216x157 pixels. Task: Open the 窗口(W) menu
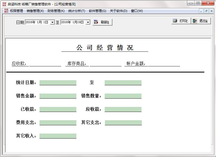(x=137, y=11)
